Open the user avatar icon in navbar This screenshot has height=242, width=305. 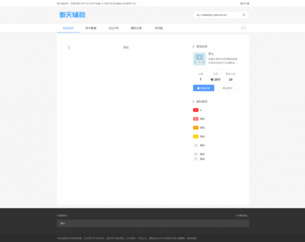pyautogui.click(x=244, y=28)
